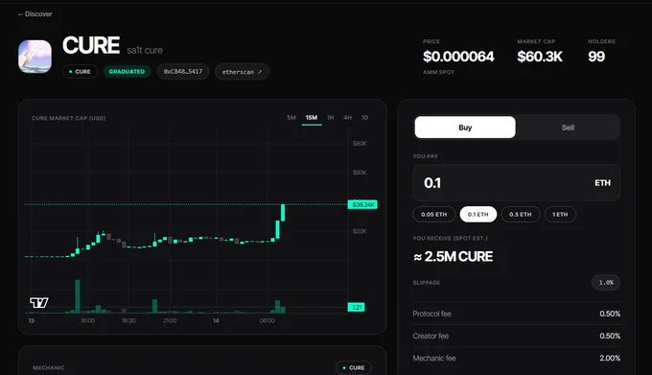Choose the 0.1 ETH preset
The height and width of the screenshot is (375, 652).
click(478, 215)
